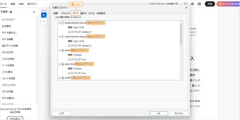Collapse the Aptos font entry

[x=60, y=50]
